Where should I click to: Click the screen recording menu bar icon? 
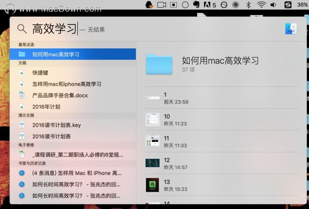tap(173, 5)
